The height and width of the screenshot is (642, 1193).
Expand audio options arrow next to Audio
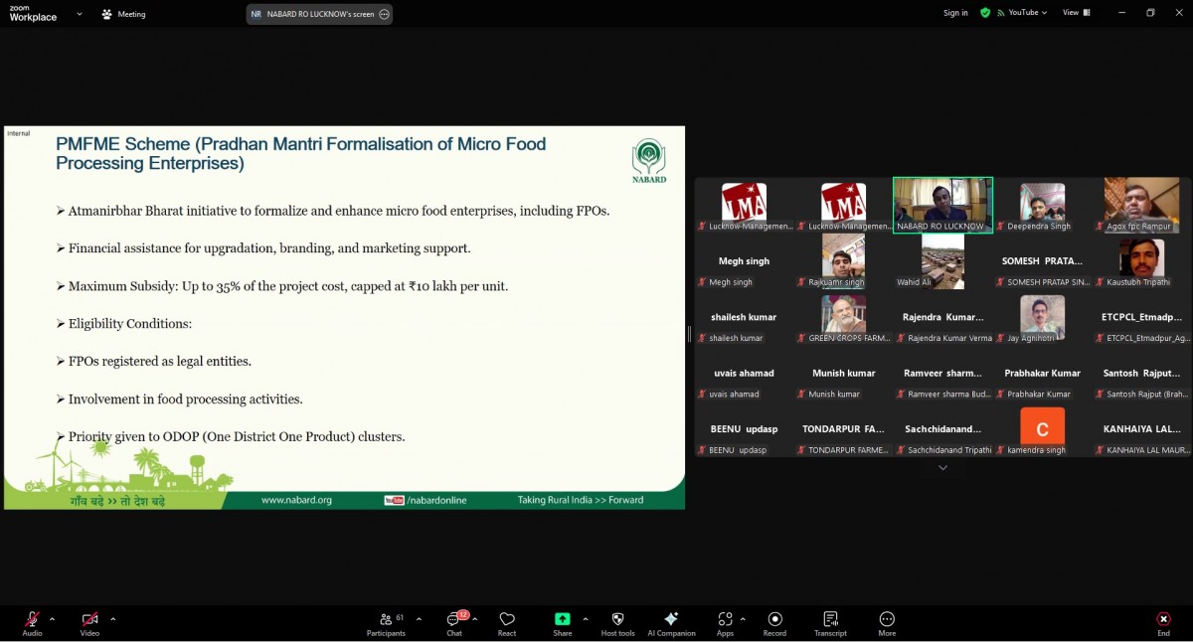53,618
